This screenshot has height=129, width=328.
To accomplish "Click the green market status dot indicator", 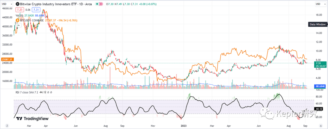I will (x=97, y=4).
